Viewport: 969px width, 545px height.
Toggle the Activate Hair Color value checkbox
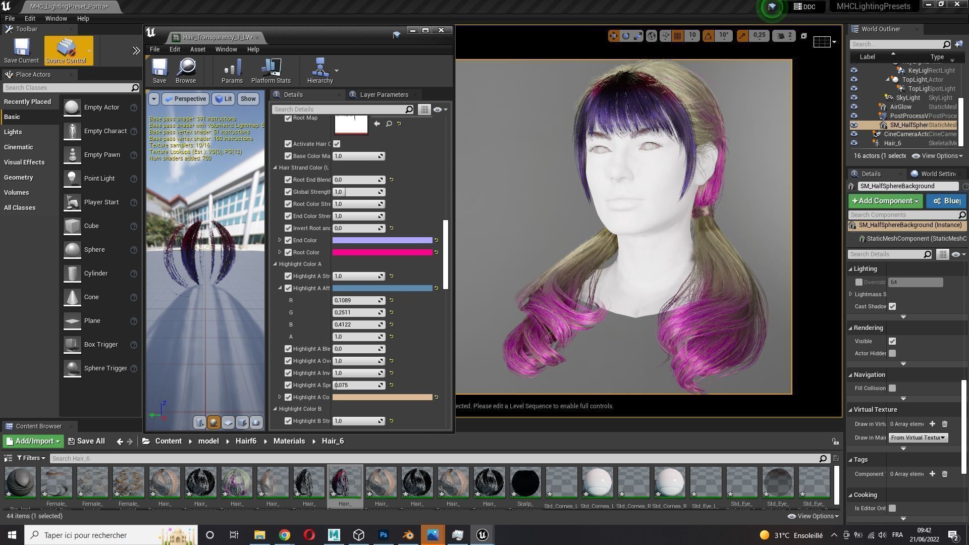pyautogui.click(x=337, y=144)
